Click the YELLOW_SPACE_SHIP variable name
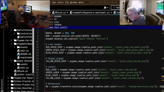This screenshot has height=92, width=164. click(56, 61)
